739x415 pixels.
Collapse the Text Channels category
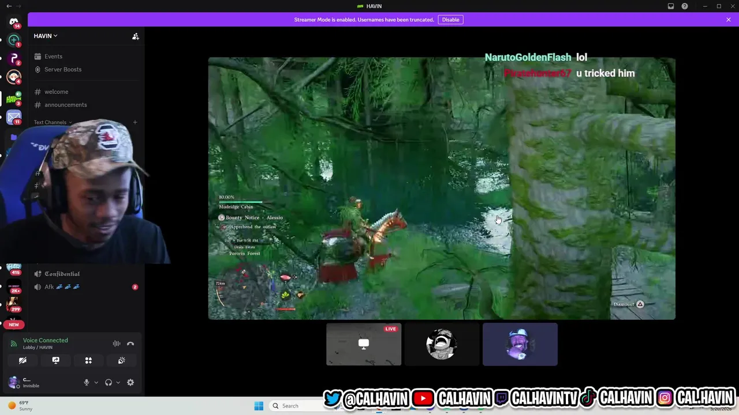(53, 122)
